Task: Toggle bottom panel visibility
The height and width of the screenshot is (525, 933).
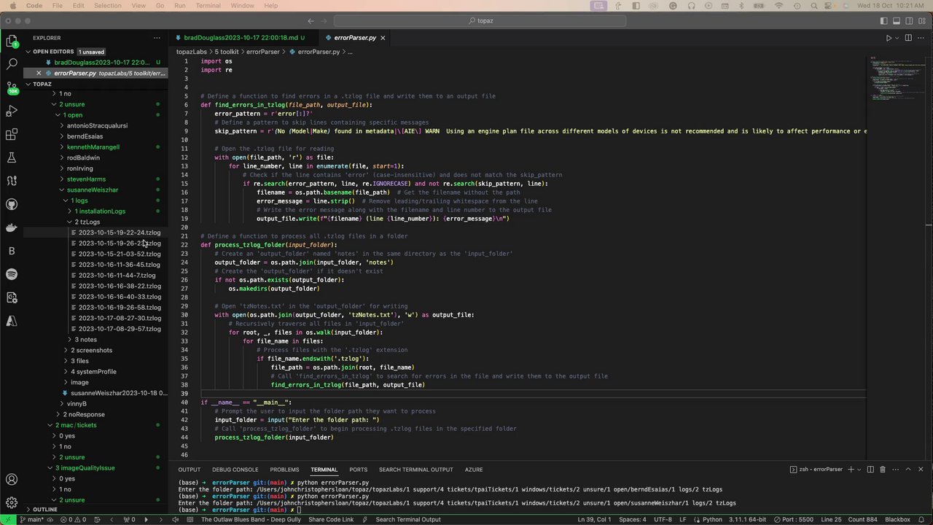Action: click(897, 20)
